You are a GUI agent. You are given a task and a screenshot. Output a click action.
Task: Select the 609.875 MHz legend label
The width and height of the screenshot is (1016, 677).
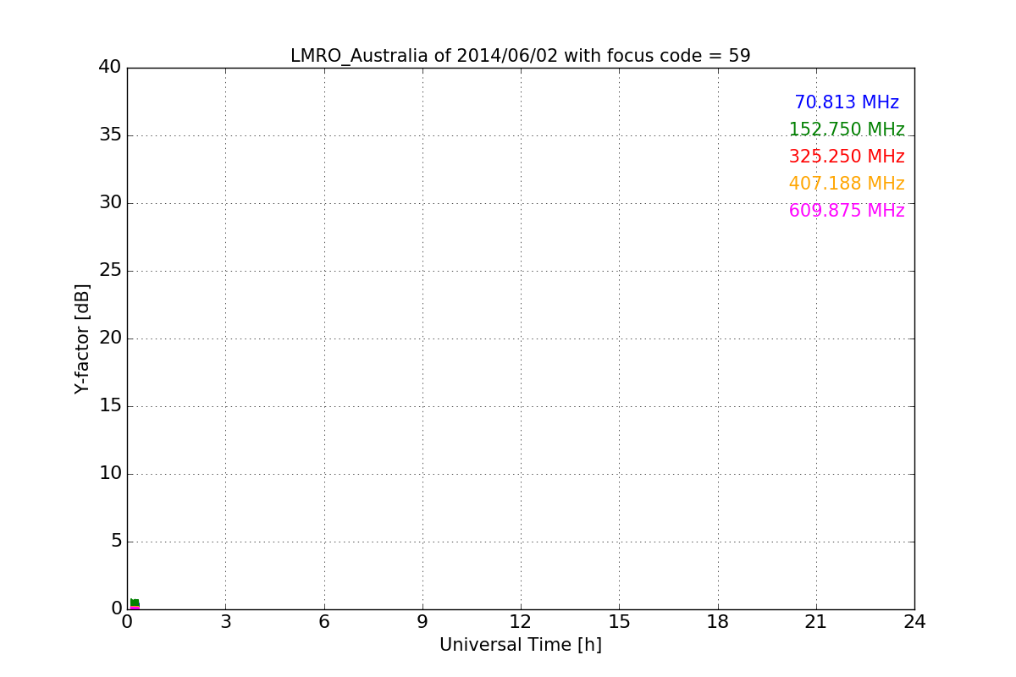(x=847, y=211)
